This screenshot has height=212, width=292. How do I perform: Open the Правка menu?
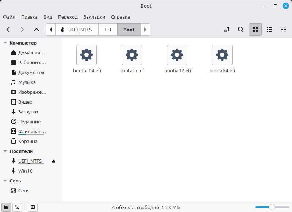tap(29, 17)
